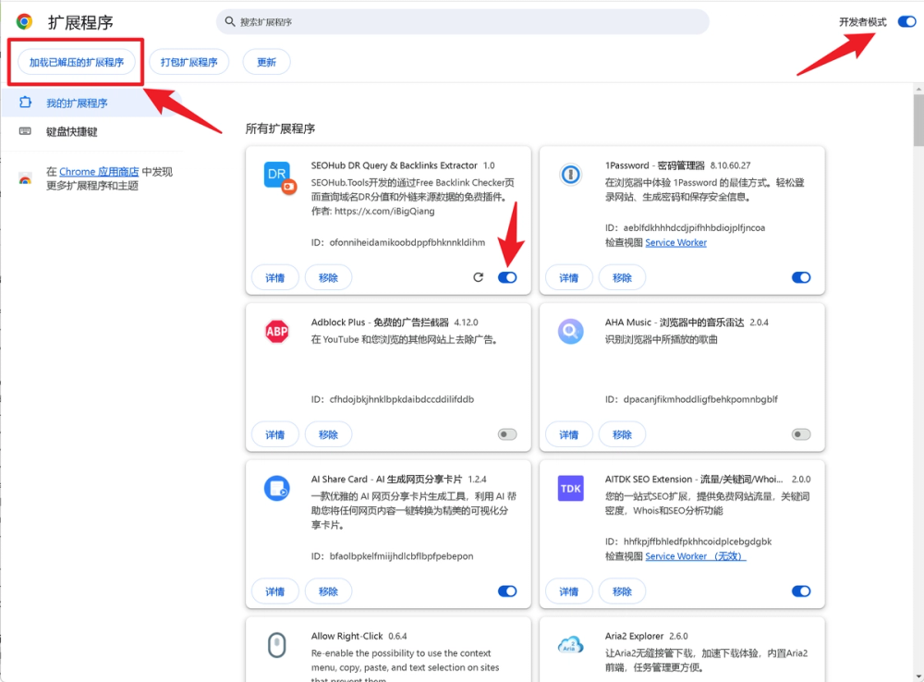The height and width of the screenshot is (682, 924).
Task: Open the Chrome 应用商店 link
Action: [x=99, y=172]
